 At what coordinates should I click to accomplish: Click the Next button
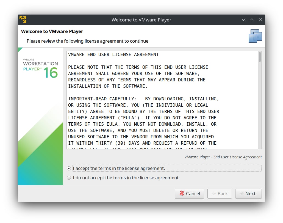tap(248, 194)
